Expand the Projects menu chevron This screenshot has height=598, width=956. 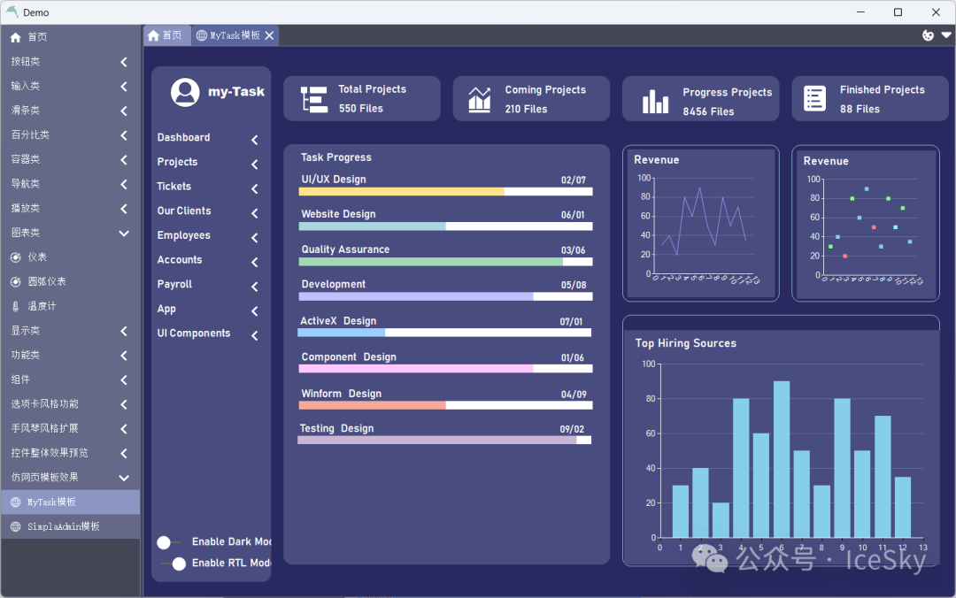coord(254,165)
